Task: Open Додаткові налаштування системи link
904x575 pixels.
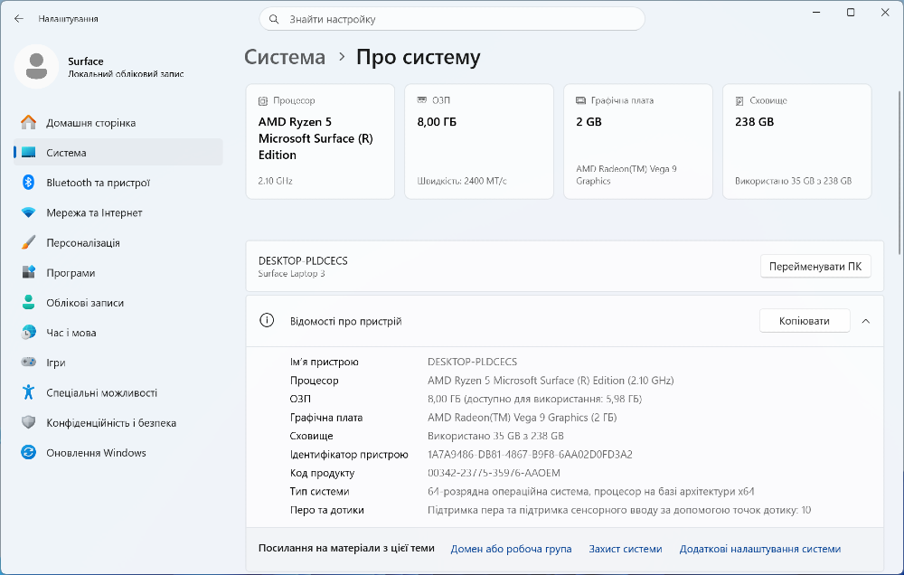Action: (760, 549)
